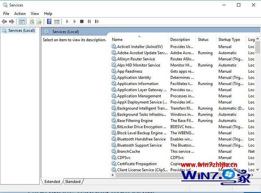Click the Forward arrow toolbar icon
Viewport: 261px width, 193px height.
11,22
